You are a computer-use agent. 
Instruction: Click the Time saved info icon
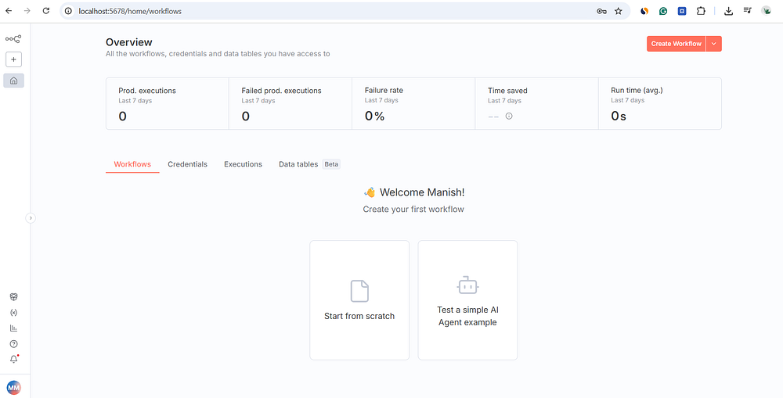pyautogui.click(x=509, y=117)
